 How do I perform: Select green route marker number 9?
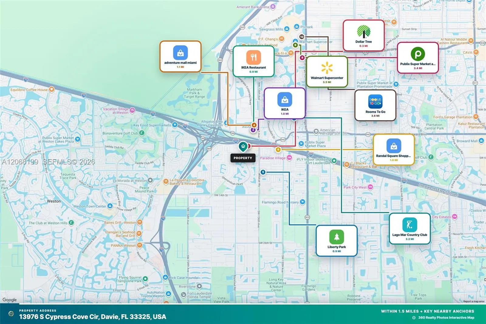click(295, 45)
